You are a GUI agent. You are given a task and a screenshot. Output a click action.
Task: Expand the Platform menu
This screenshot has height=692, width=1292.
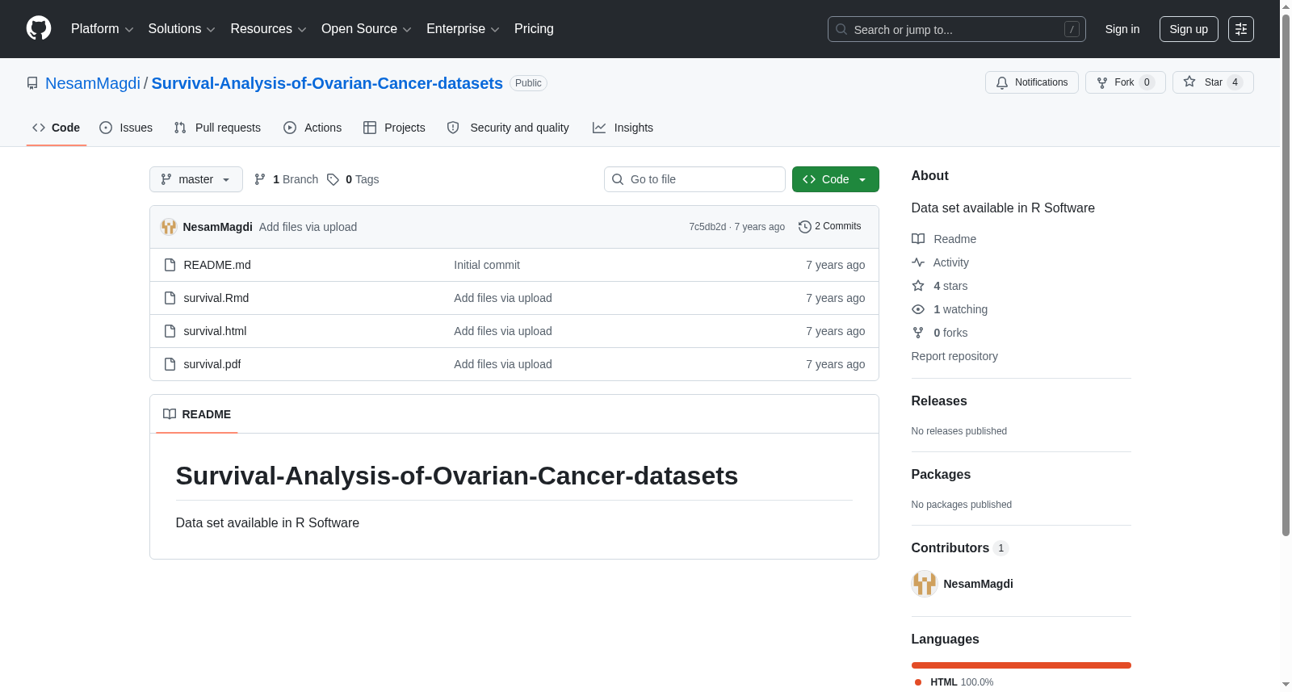(102, 29)
